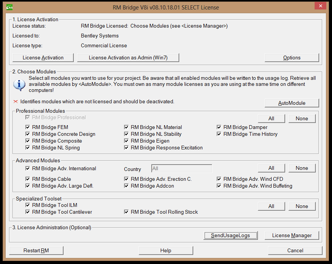
Task: Click the RM Bridge title bar icon
Action: click(x=9, y=8)
